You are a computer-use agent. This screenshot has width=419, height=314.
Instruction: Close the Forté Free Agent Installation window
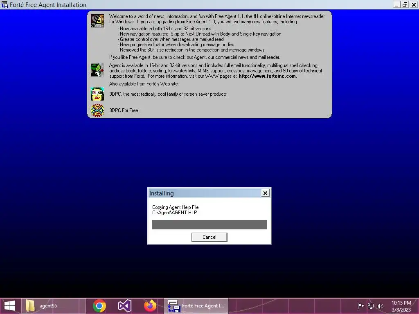[414, 4]
